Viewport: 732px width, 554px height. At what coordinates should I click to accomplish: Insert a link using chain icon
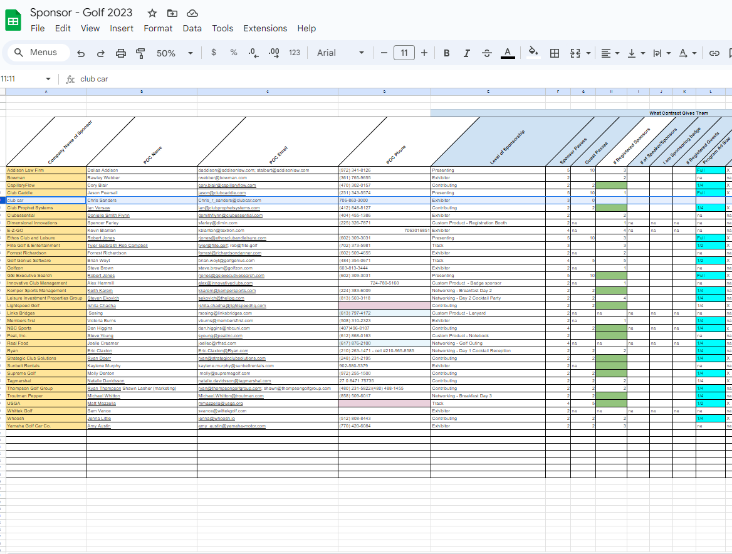[x=714, y=53]
